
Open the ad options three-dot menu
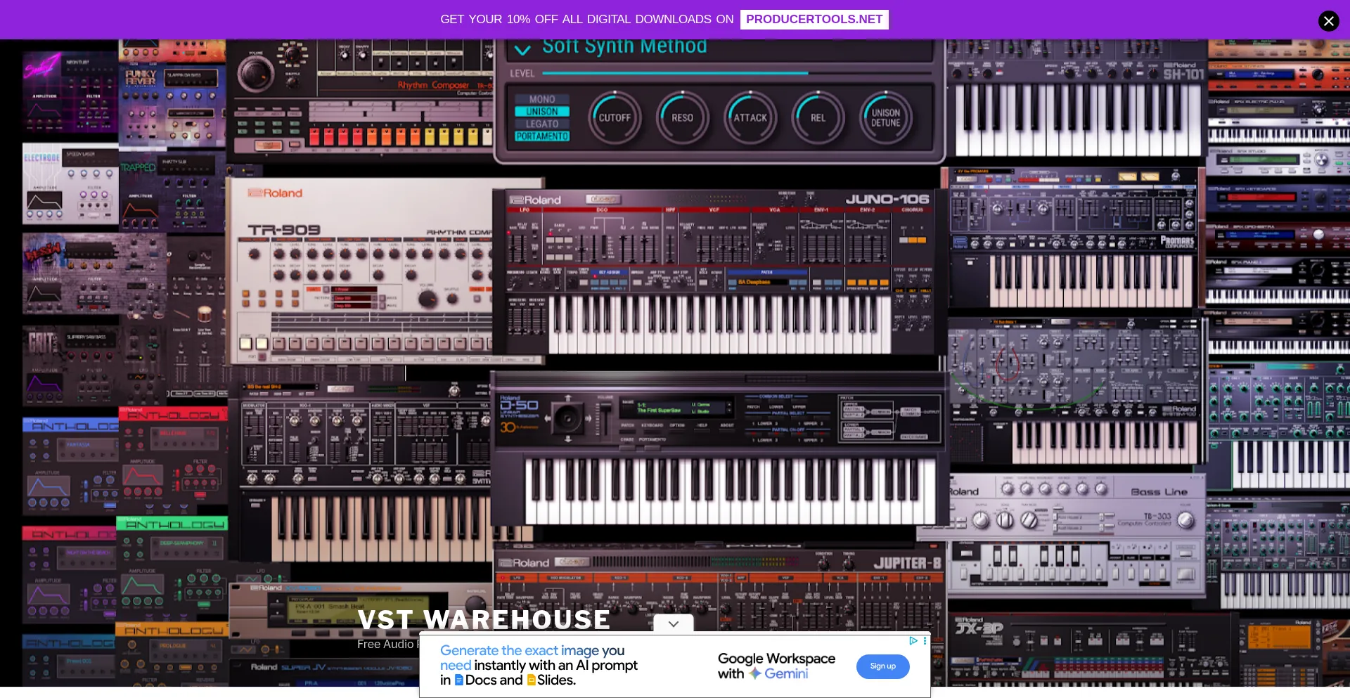pos(925,640)
